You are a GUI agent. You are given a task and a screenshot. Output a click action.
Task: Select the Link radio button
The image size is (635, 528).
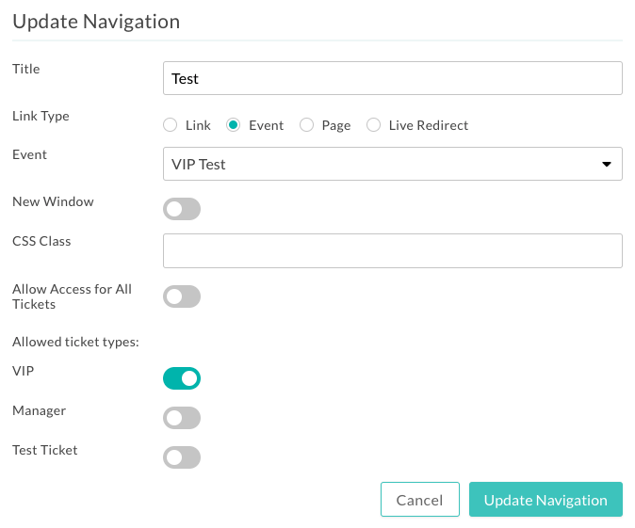[171, 125]
